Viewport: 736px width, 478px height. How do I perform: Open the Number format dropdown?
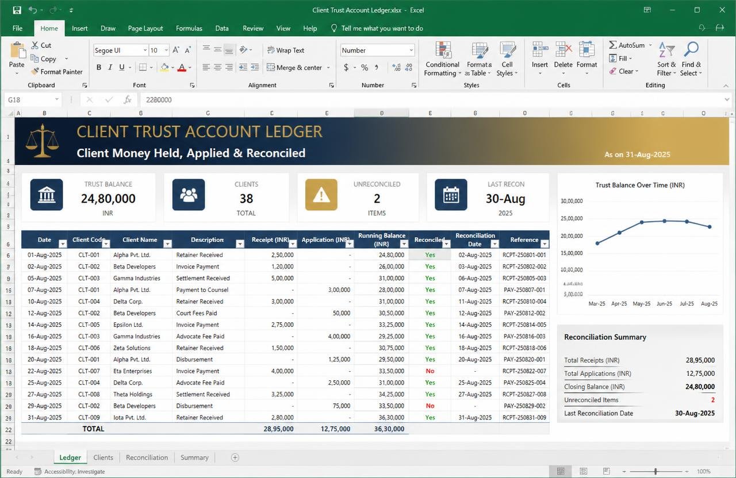coord(411,51)
